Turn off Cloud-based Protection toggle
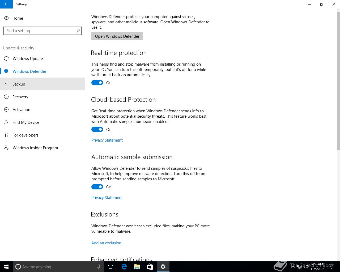 97,129
